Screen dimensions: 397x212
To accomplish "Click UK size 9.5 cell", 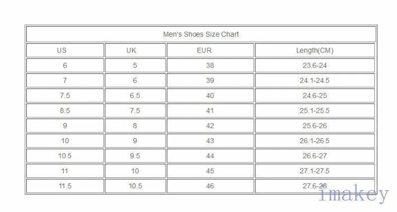I will coord(134,156).
